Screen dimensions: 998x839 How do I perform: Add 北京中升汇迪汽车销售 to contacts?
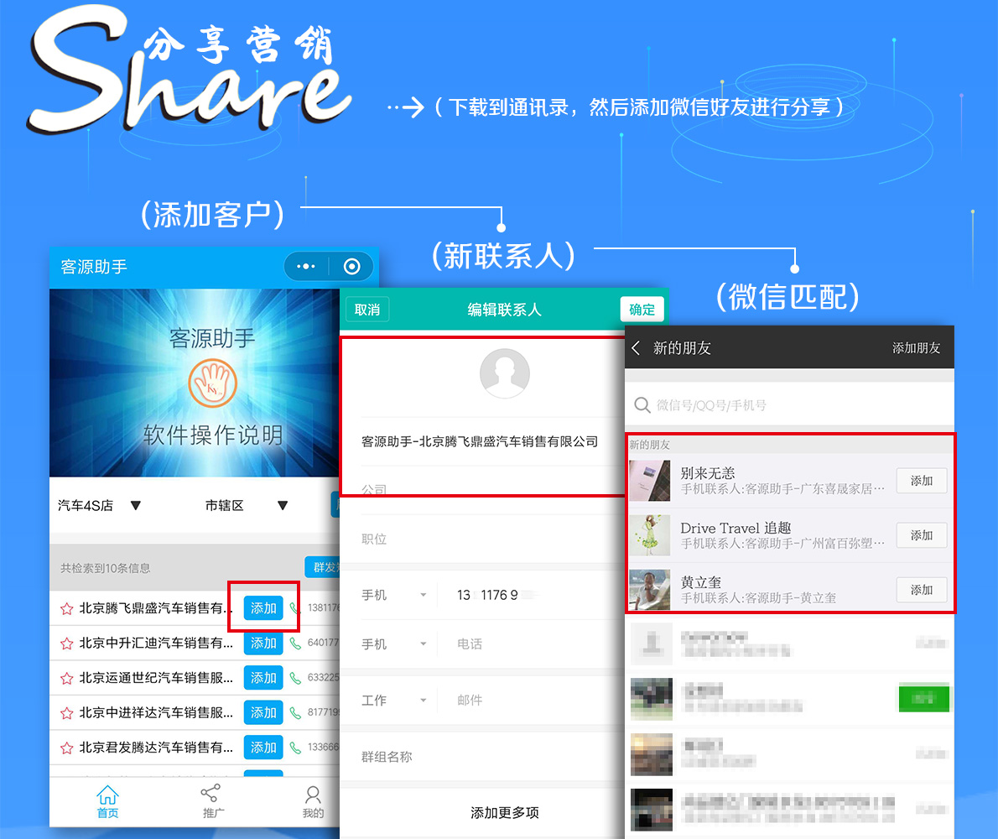pyautogui.click(x=263, y=644)
